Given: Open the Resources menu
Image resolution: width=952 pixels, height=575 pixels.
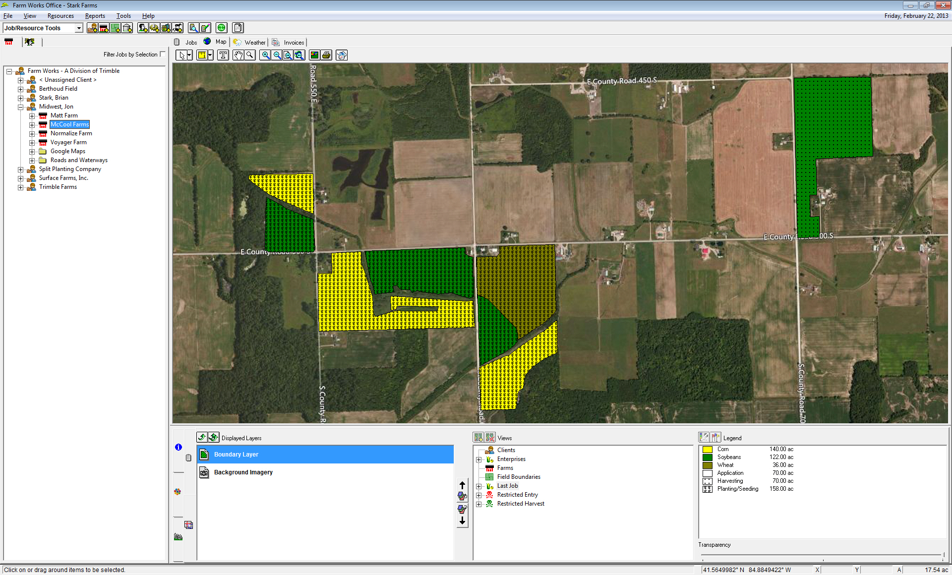Looking at the screenshot, I should tap(60, 16).
